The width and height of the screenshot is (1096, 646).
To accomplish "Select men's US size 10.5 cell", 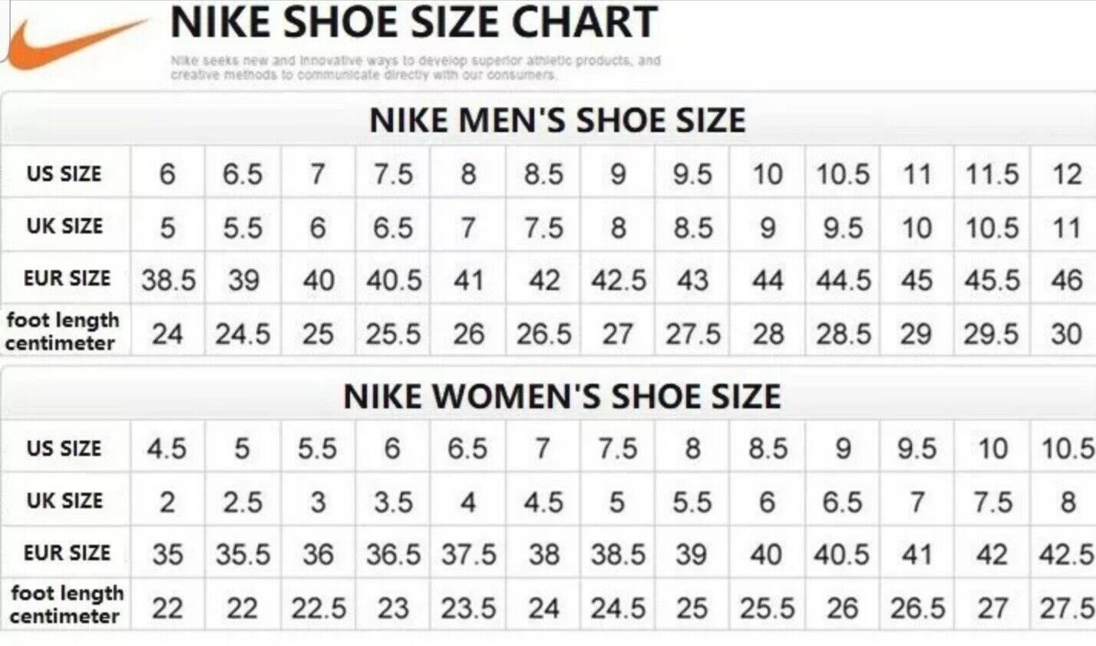I will [842, 174].
